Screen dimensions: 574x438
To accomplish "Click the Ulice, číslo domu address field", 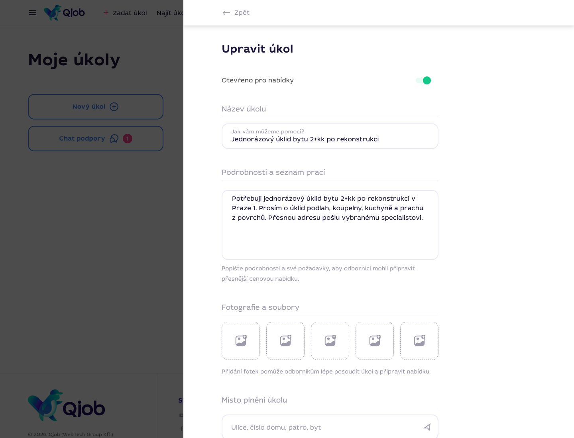I will click(330, 427).
